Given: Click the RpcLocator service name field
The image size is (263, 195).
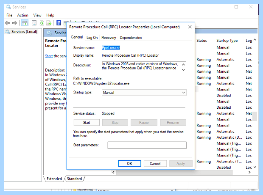Looking at the screenshot, I should pos(111,48).
